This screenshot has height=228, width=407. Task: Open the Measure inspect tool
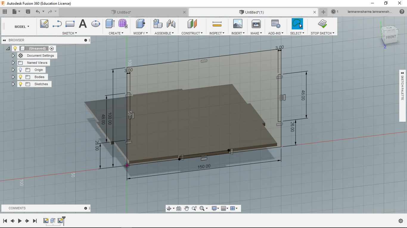tap(217, 24)
